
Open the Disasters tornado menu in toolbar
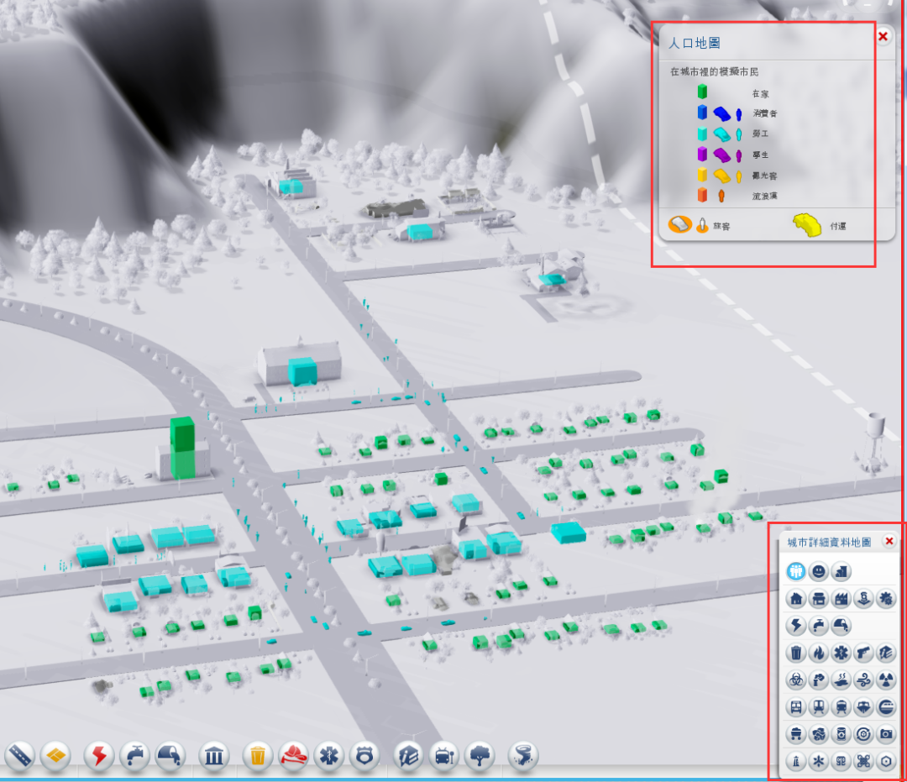[x=523, y=755]
